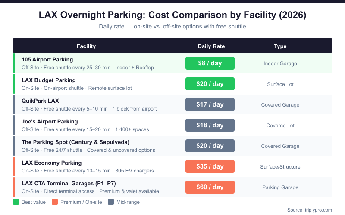
Task: Click the Source: triplypro.com credit
Action: coord(310,210)
